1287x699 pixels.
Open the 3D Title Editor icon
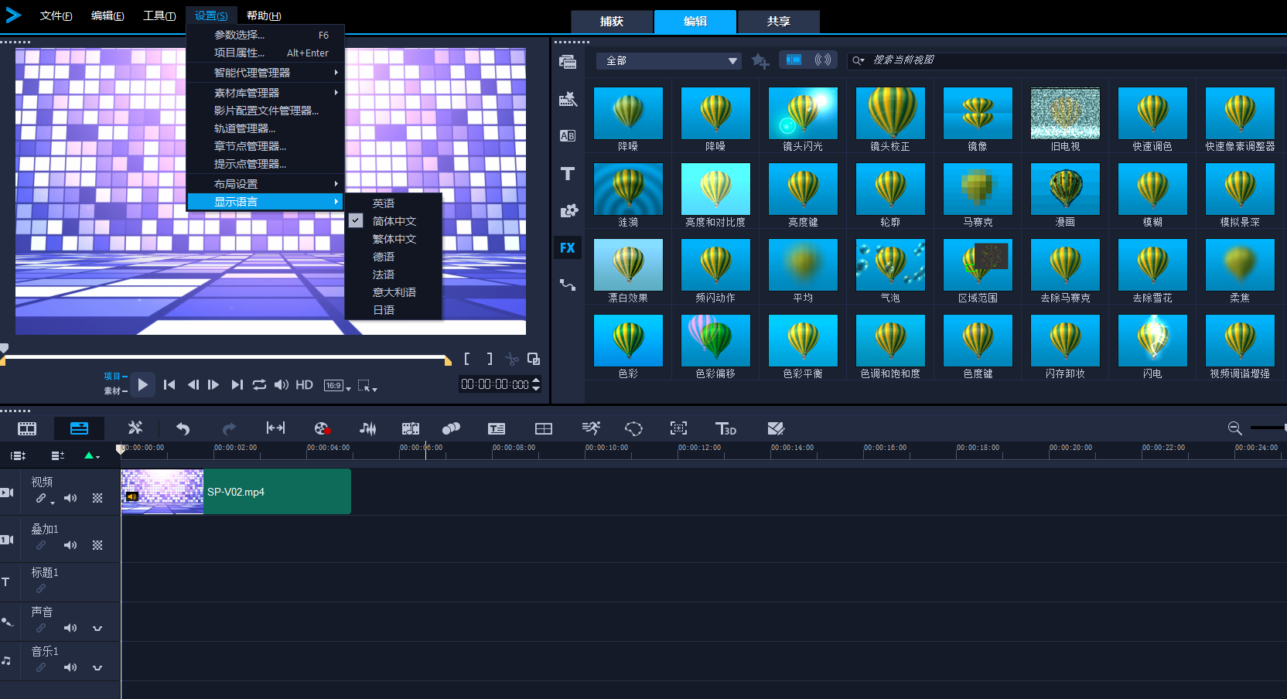point(725,428)
